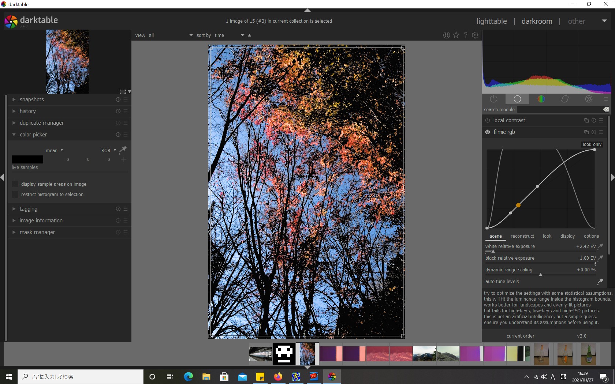
Task: Open the filmic look tab
Action: point(547,236)
